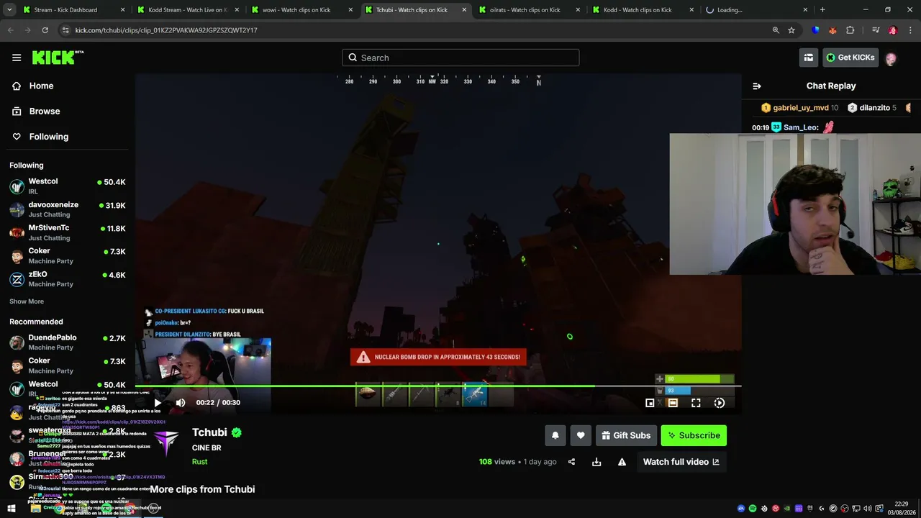The image size is (921, 518).
Task: Seek on the green clip progress bar
Action: pos(438,386)
